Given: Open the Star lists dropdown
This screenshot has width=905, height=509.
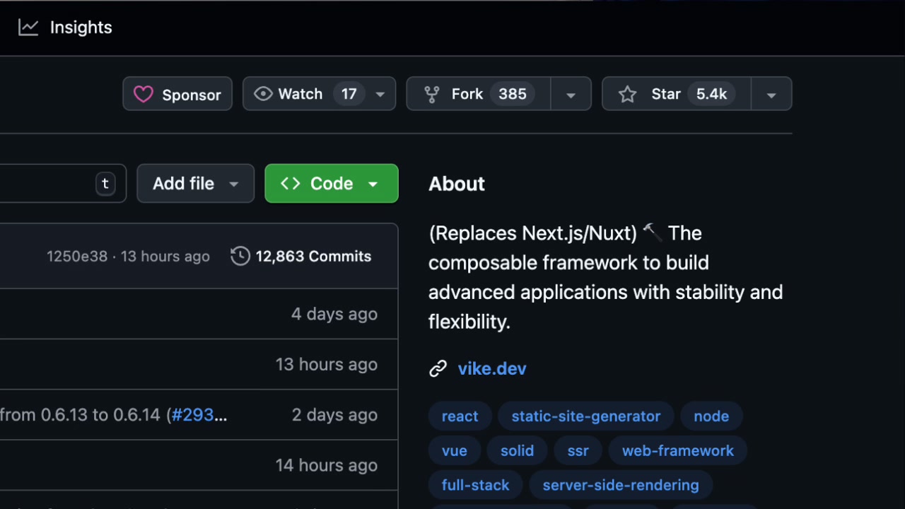Looking at the screenshot, I should pos(771,93).
